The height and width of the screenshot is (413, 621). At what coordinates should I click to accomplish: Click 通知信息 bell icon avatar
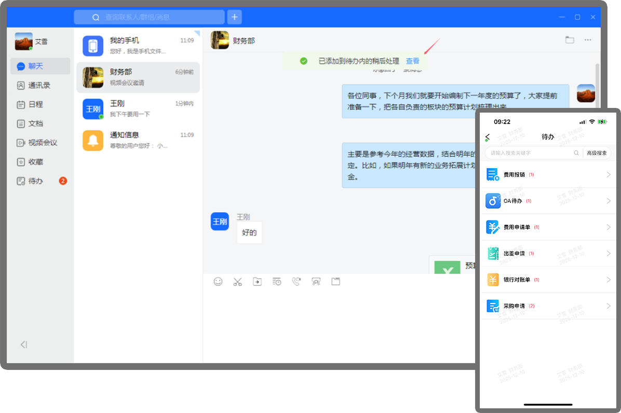[93, 141]
